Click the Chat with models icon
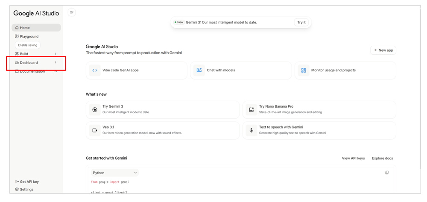This screenshot has height=202, width=427. click(199, 70)
